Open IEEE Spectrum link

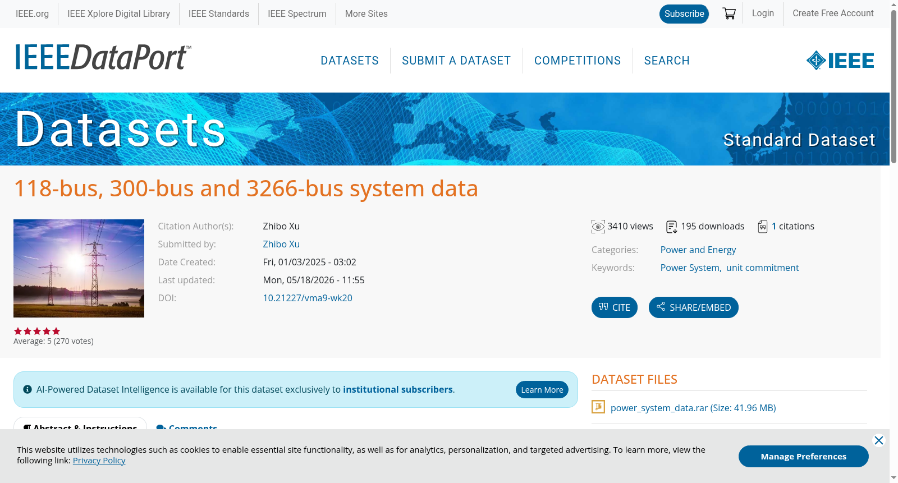coord(297,14)
